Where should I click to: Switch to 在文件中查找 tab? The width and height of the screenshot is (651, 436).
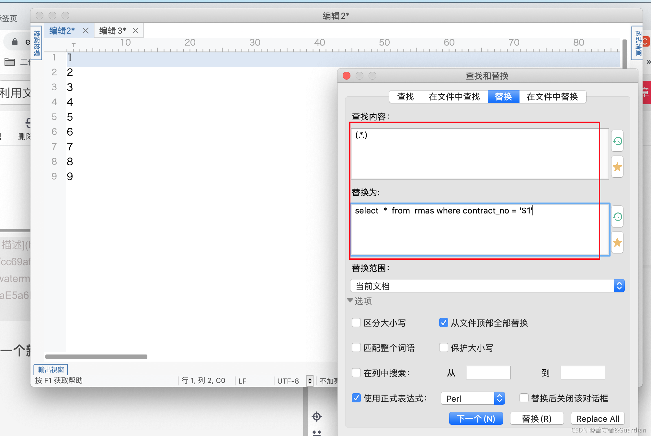click(454, 97)
